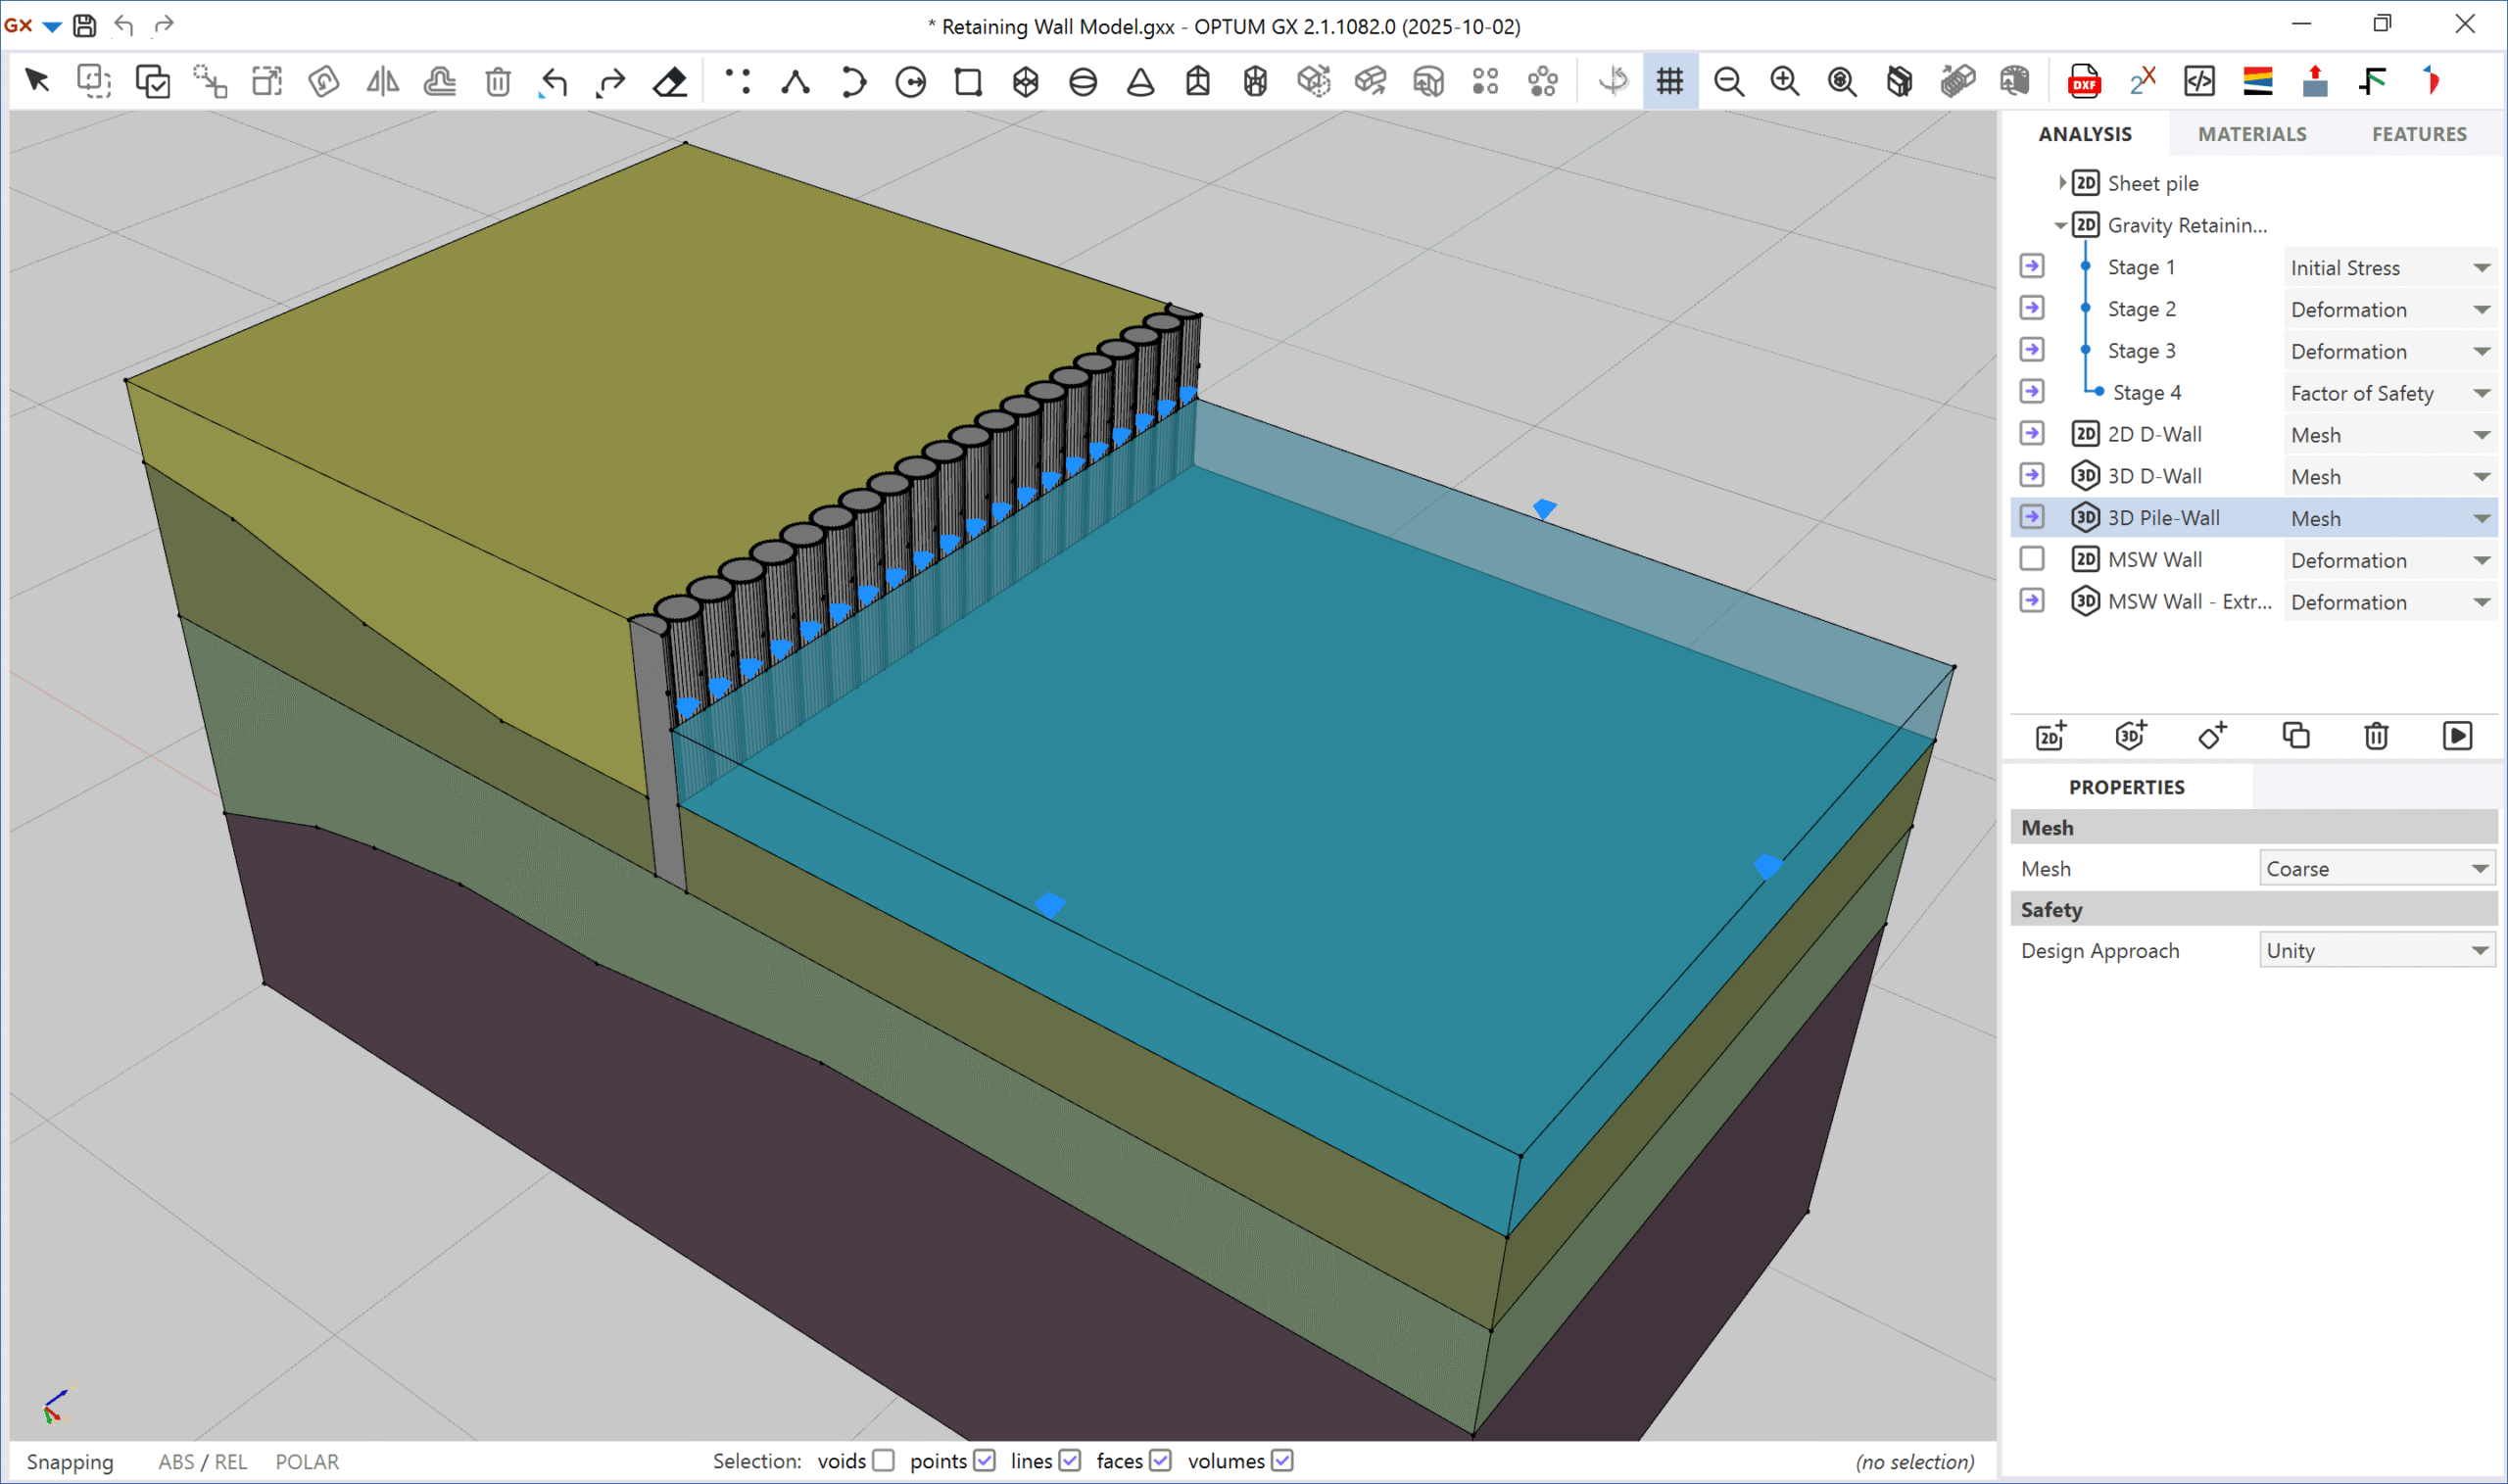Open the Mesh density Coarse dropdown
Image resolution: width=2508 pixels, height=1484 pixels.
click(x=2376, y=869)
